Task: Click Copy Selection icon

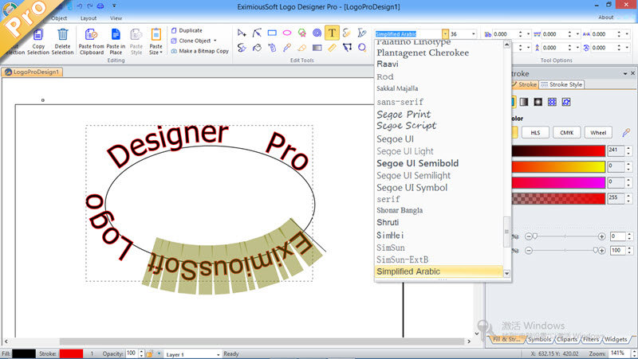Action: (x=38, y=41)
